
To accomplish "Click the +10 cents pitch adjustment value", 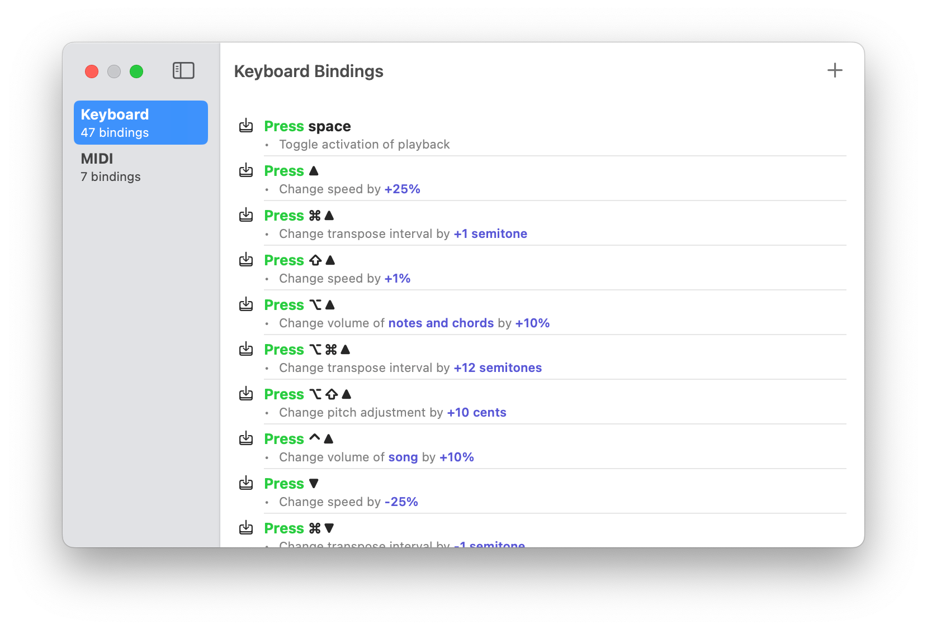I will (x=476, y=413).
